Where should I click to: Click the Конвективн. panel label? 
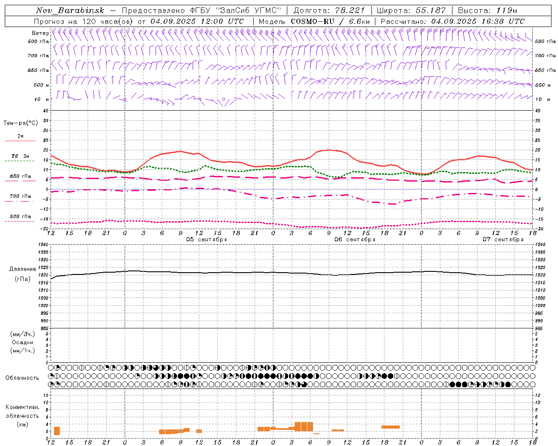pos(22,407)
